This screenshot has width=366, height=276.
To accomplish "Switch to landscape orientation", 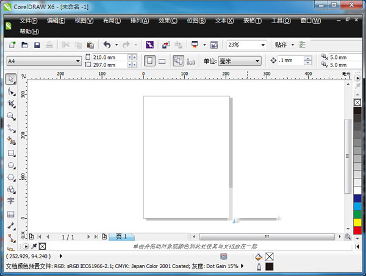I will tap(162, 61).
